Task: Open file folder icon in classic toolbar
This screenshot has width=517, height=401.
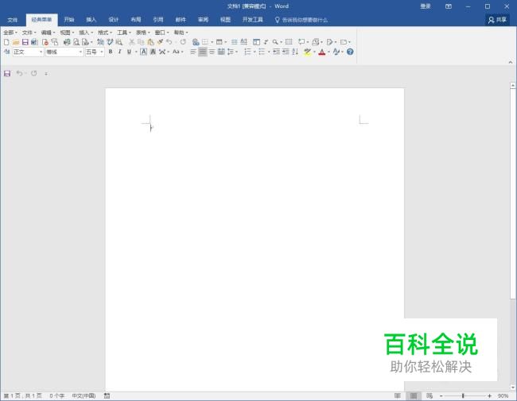Action: [15, 42]
